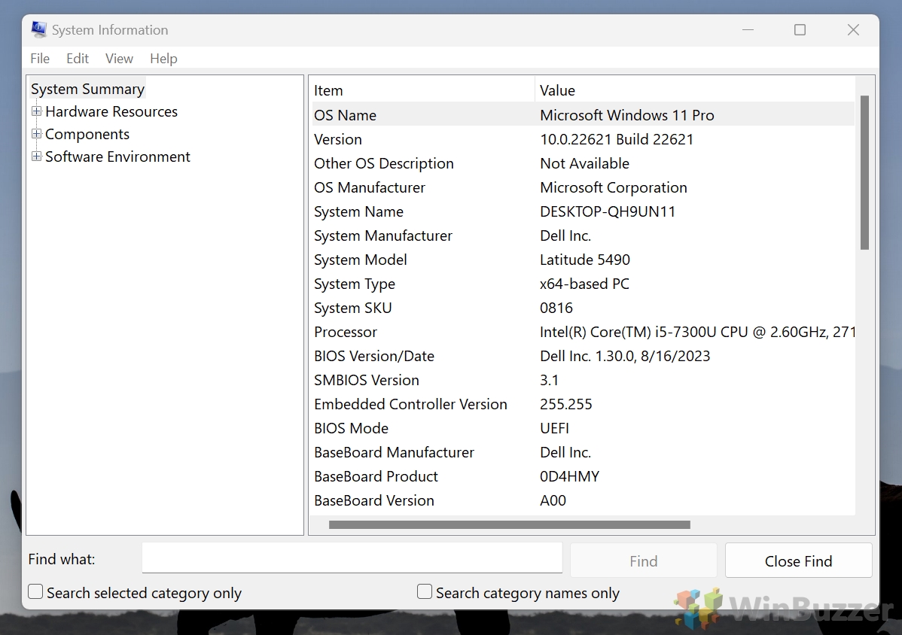
Task: Select the OS Manufacturer row
Action: (x=584, y=188)
